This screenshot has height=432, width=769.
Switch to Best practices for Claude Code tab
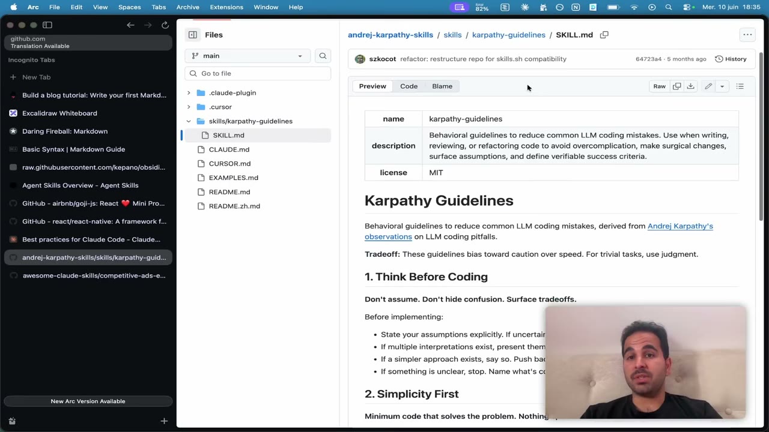(88, 239)
